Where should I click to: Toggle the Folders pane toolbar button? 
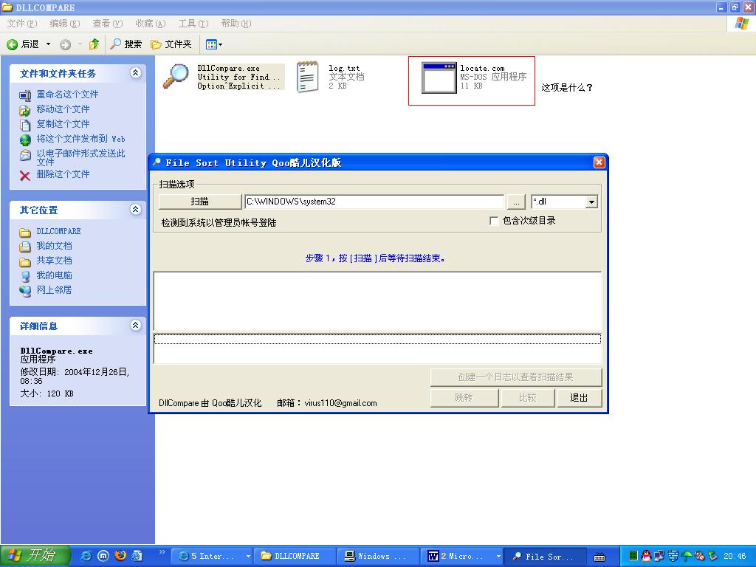pos(171,44)
